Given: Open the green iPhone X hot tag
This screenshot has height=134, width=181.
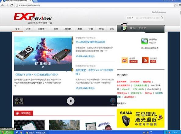Looking at the screenshot, I should (x=126, y=89).
